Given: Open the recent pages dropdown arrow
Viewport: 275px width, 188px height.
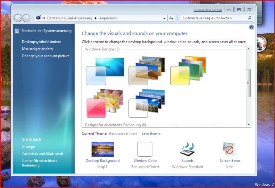Looking at the screenshot, I should [32, 18].
